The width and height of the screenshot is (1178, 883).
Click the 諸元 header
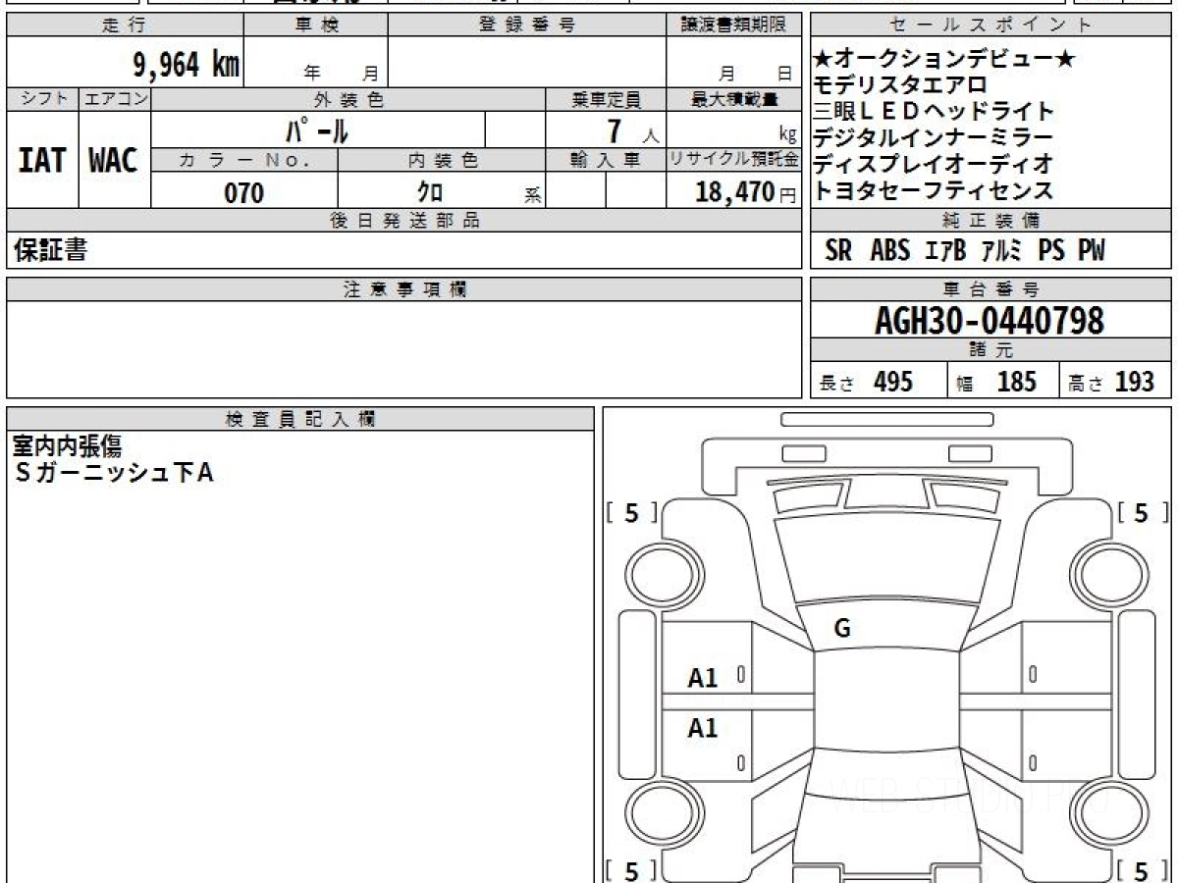coord(991,350)
